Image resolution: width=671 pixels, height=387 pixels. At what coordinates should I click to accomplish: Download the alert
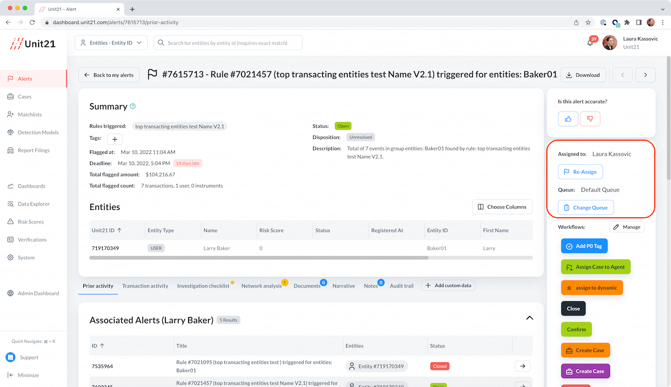pos(583,75)
